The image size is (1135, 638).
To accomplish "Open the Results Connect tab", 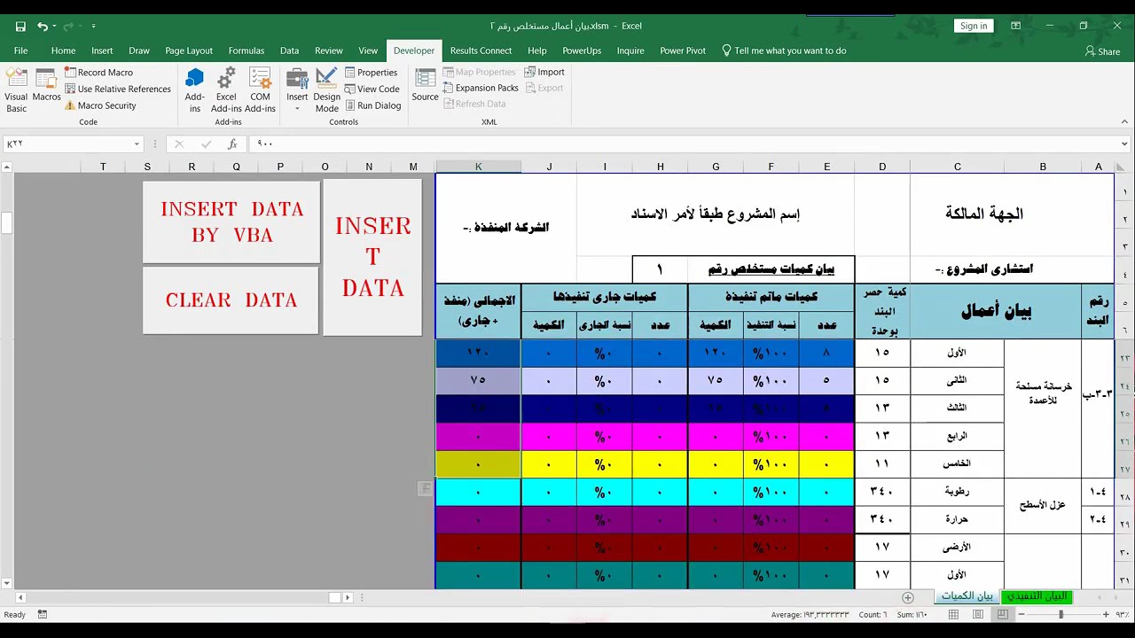I will (x=481, y=51).
